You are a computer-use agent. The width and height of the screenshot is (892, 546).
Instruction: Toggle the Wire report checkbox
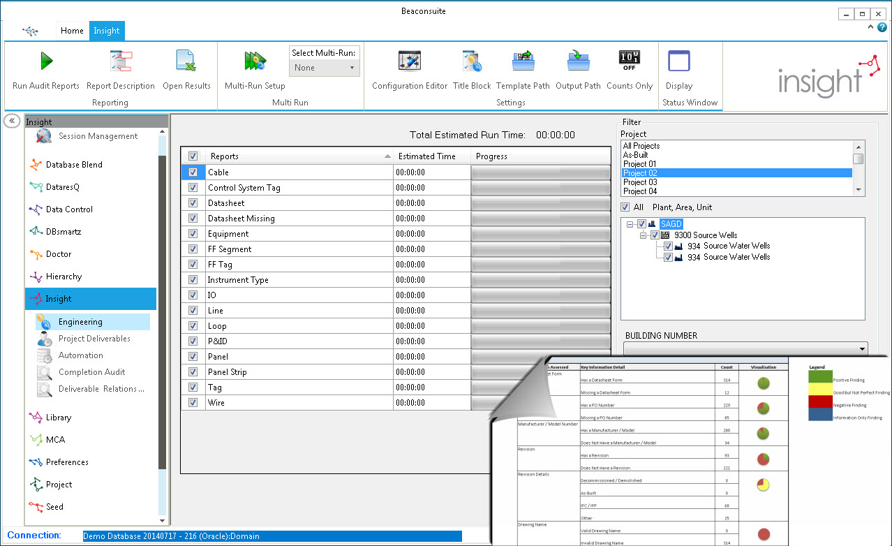(x=193, y=402)
